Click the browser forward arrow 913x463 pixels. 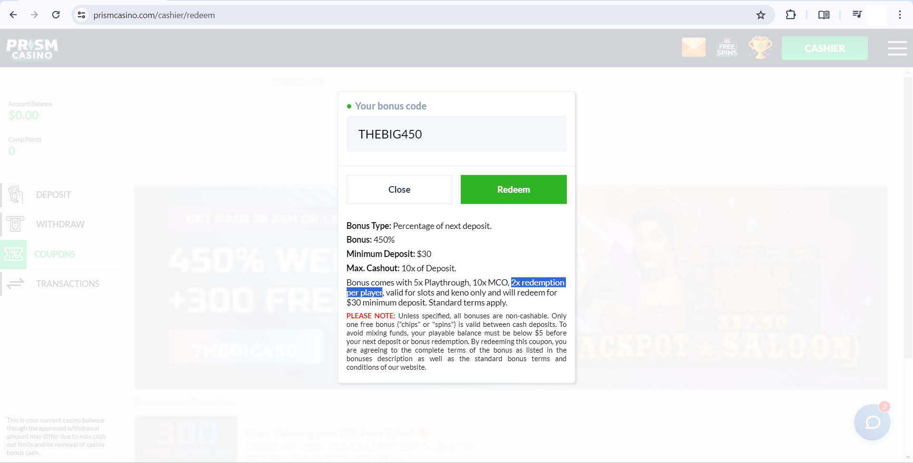point(34,15)
